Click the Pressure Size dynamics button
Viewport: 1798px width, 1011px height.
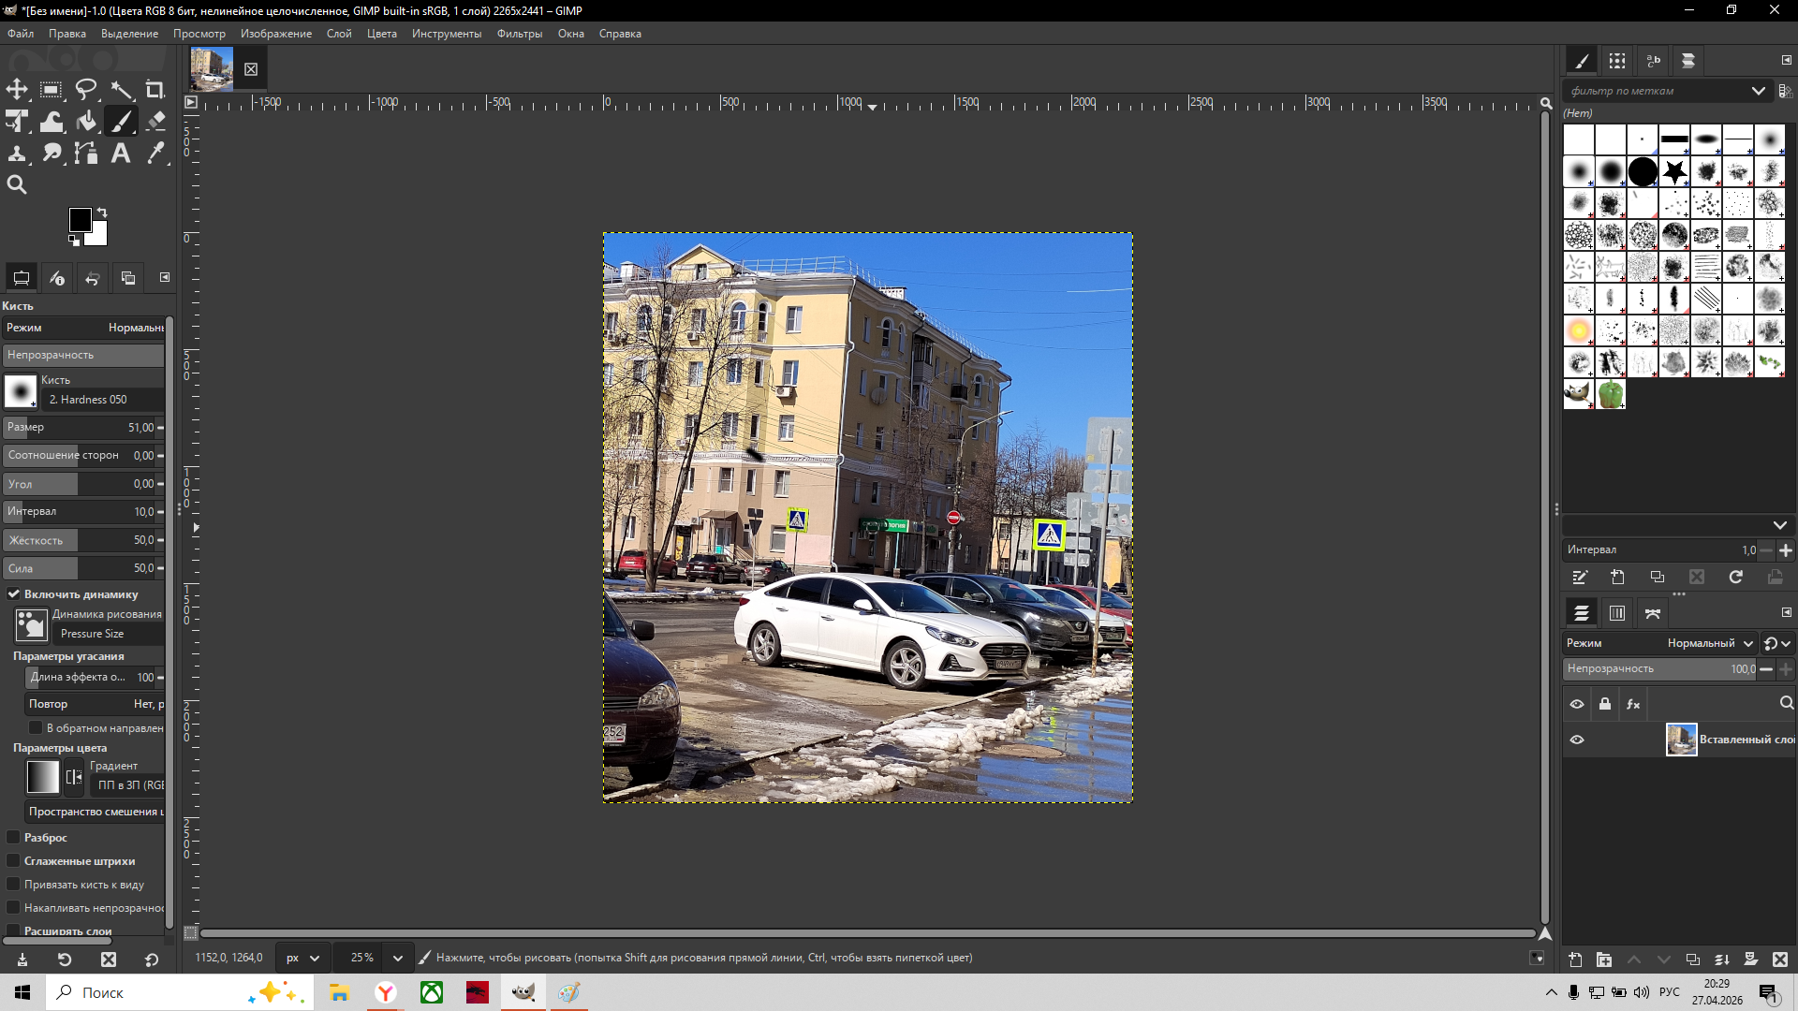(x=31, y=624)
